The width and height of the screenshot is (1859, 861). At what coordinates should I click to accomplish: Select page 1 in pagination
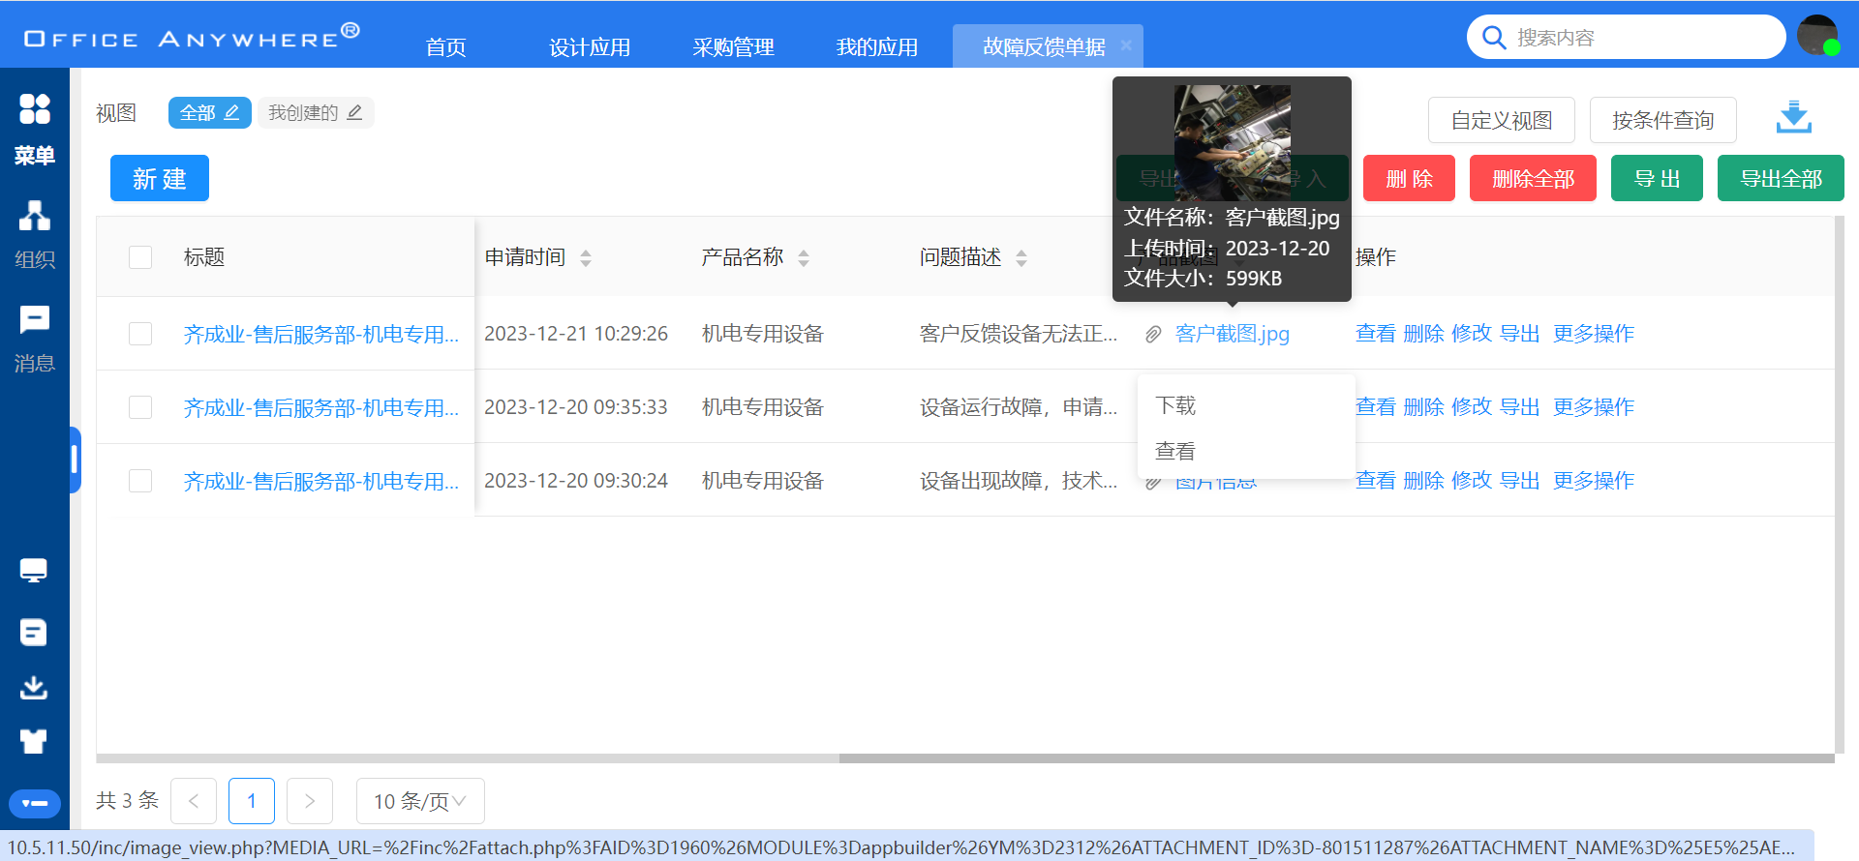[252, 801]
